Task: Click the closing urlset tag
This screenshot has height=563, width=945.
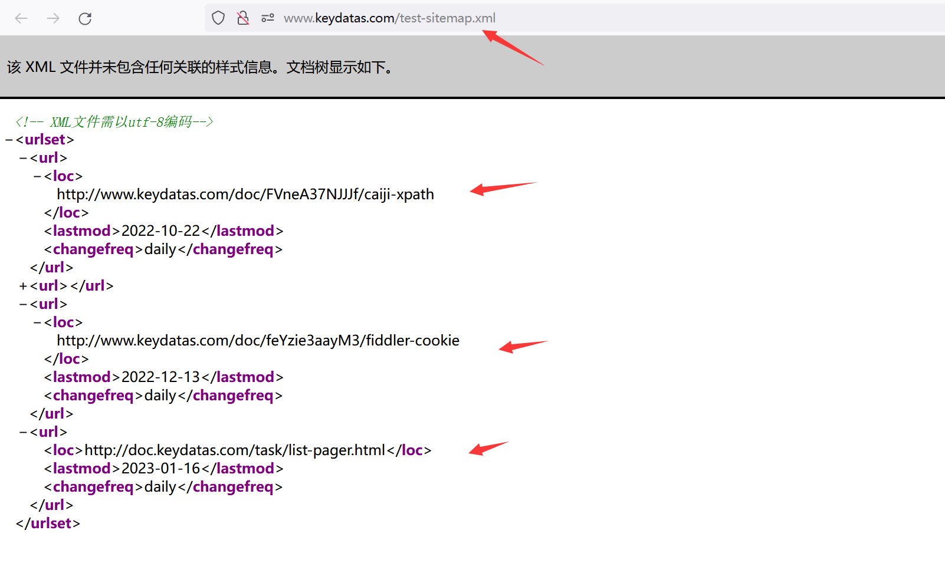Action: point(48,524)
